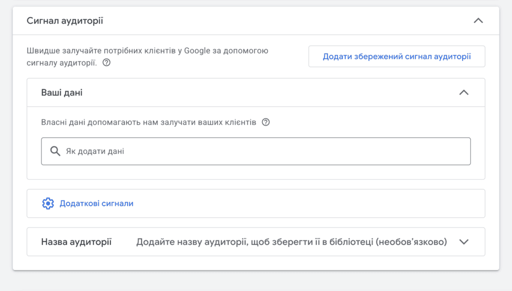Open help icon beside сигналу аудиторії text
Screen dimensions: 512x291
(x=106, y=62)
